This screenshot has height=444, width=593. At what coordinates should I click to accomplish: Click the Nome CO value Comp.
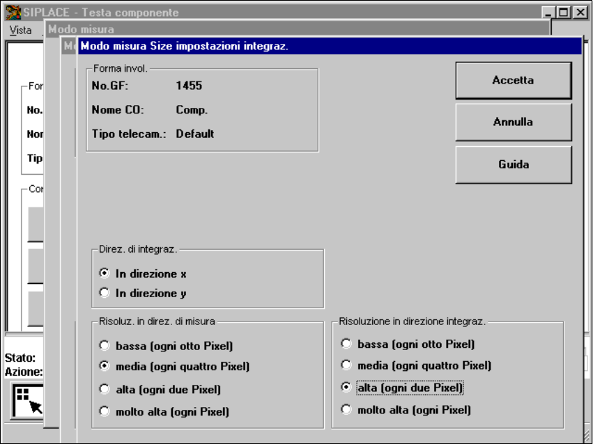192,110
